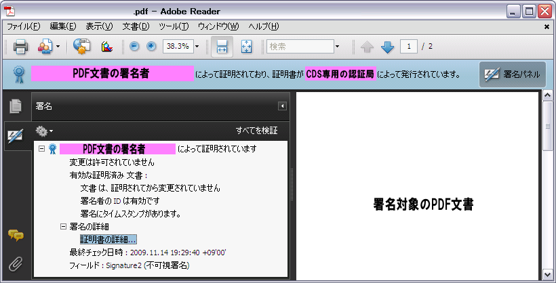Click the zoom out minus button
Viewport: 556px width, 283px height.
(134, 47)
